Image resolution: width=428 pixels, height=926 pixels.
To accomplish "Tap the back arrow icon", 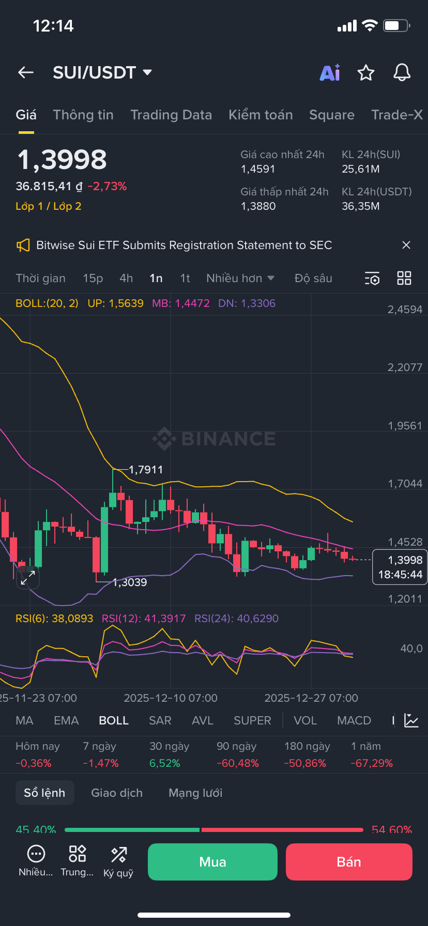I will tap(26, 72).
